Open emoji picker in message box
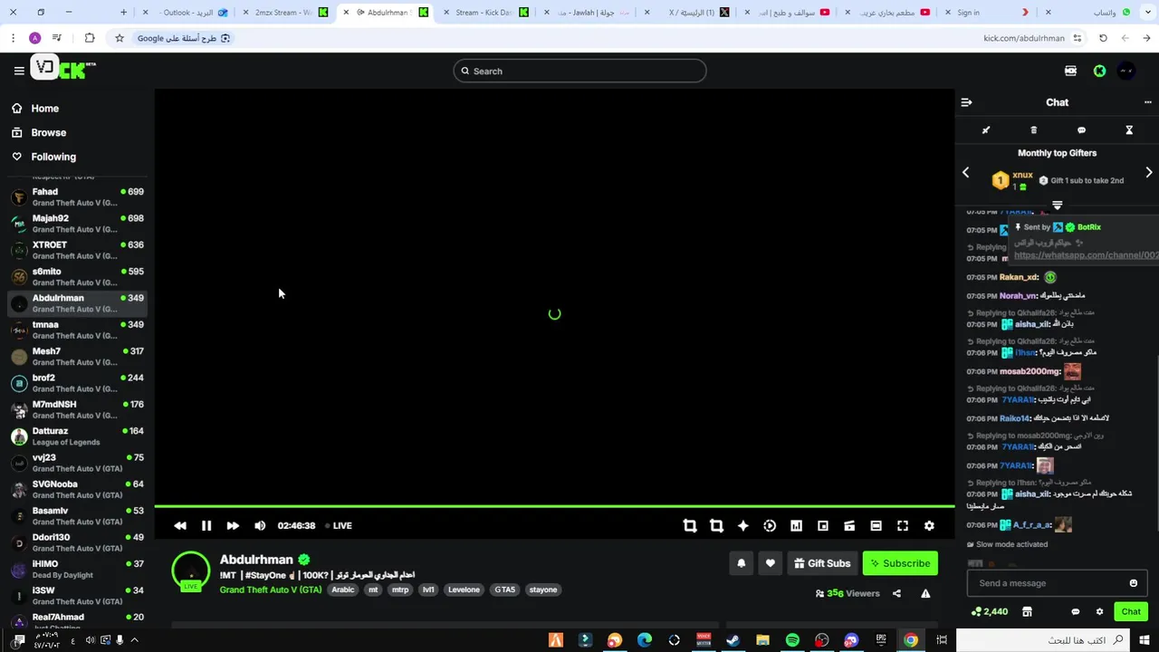This screenshot has width=1159, height=652. [x=1133, y=583]
